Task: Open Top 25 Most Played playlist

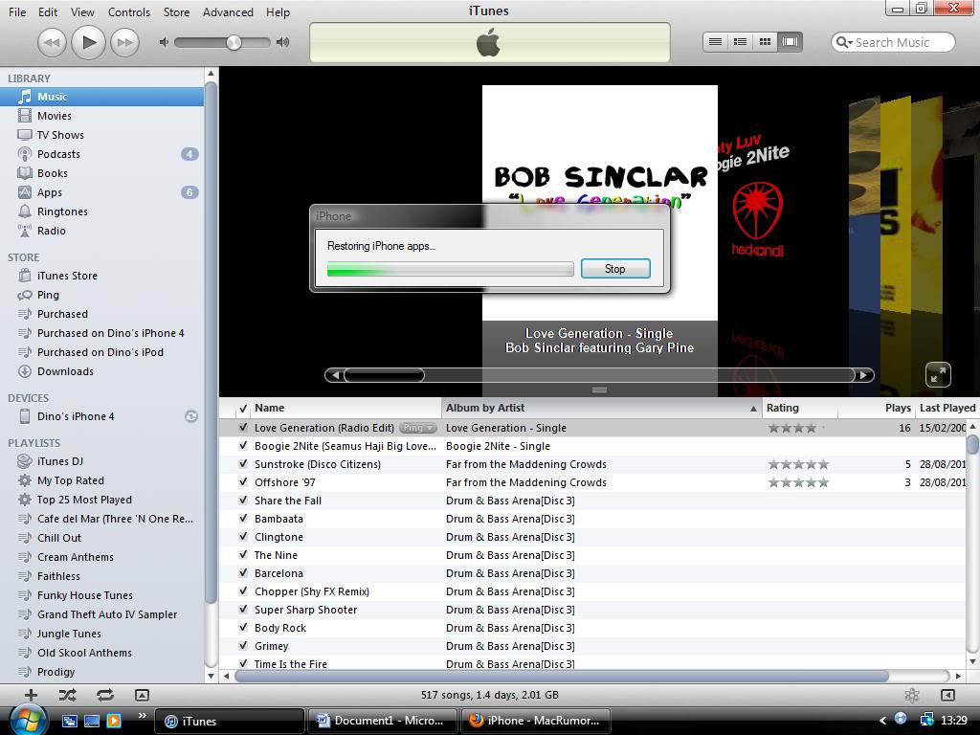Action: coord(101,500)
